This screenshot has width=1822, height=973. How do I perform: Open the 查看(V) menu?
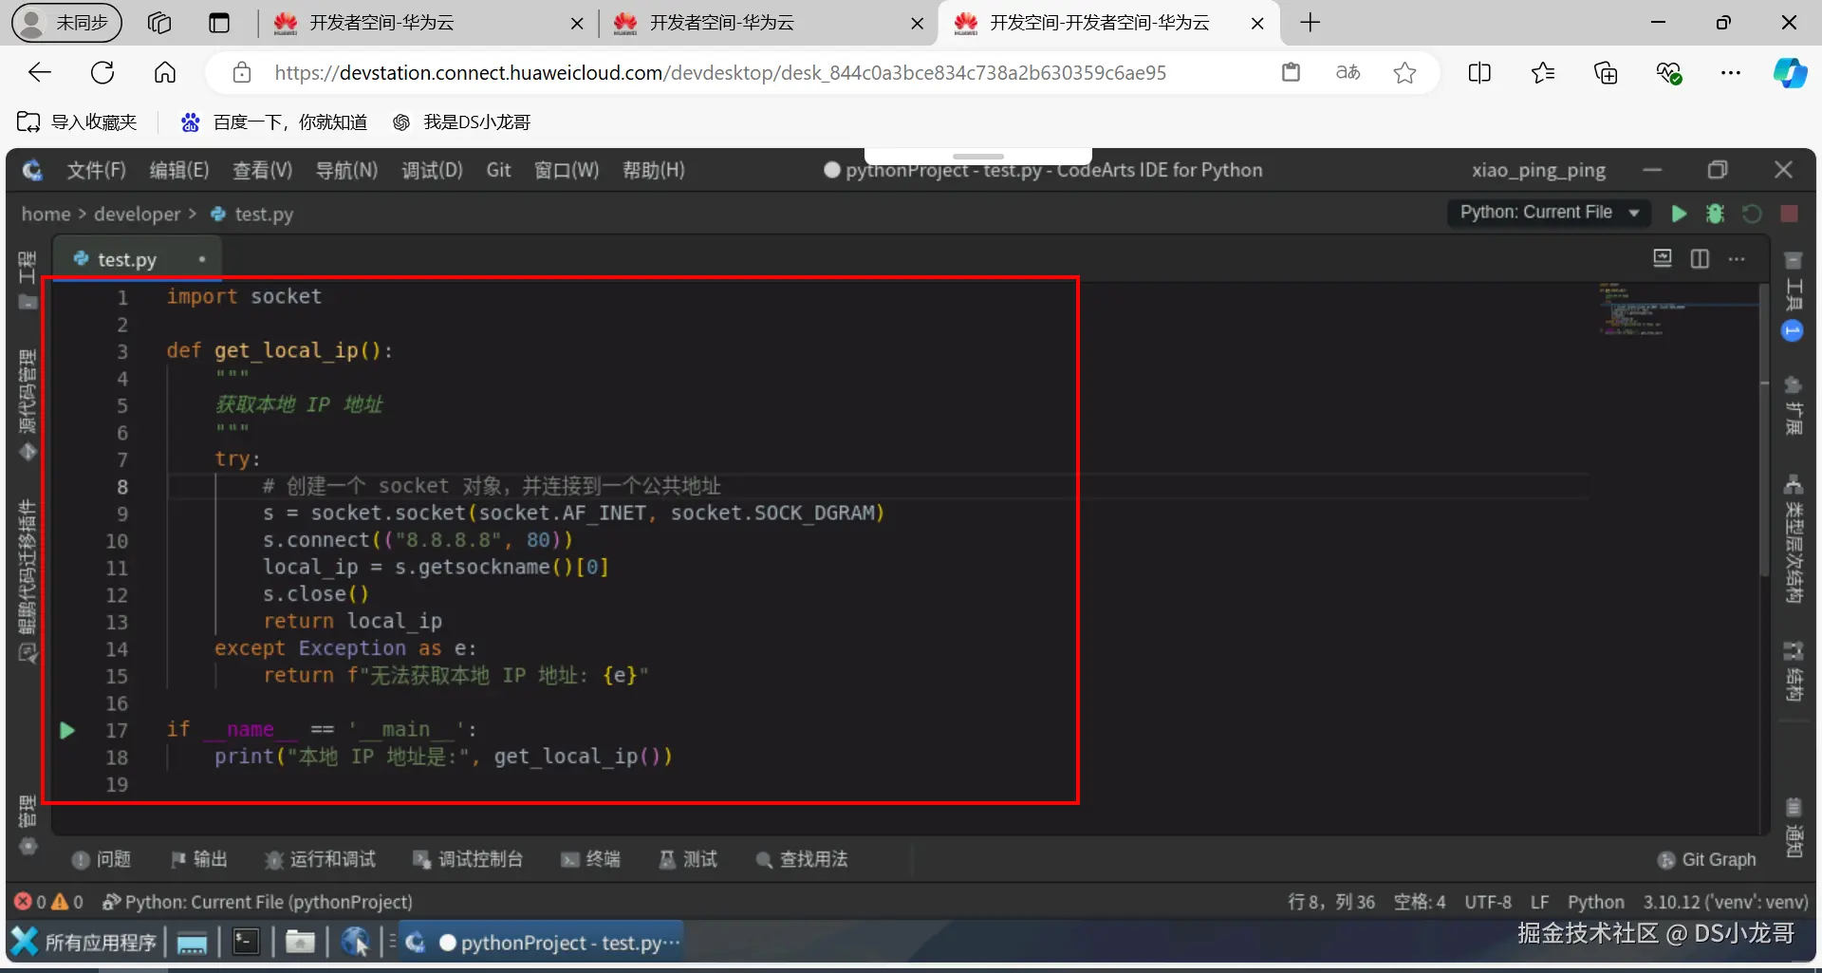(x=263, y=170)
